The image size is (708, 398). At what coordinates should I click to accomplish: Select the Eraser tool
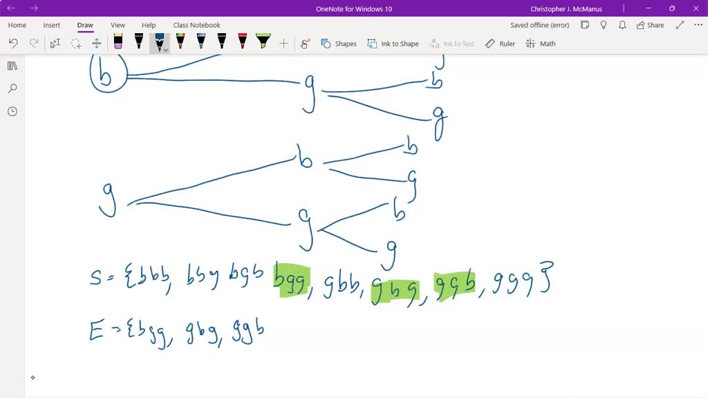click(x=118, y=43)
